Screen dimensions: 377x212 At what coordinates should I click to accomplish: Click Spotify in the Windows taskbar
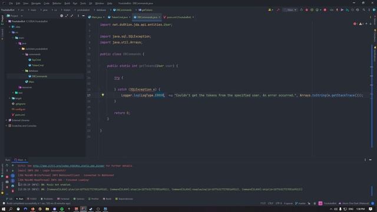tap(62, 209)
